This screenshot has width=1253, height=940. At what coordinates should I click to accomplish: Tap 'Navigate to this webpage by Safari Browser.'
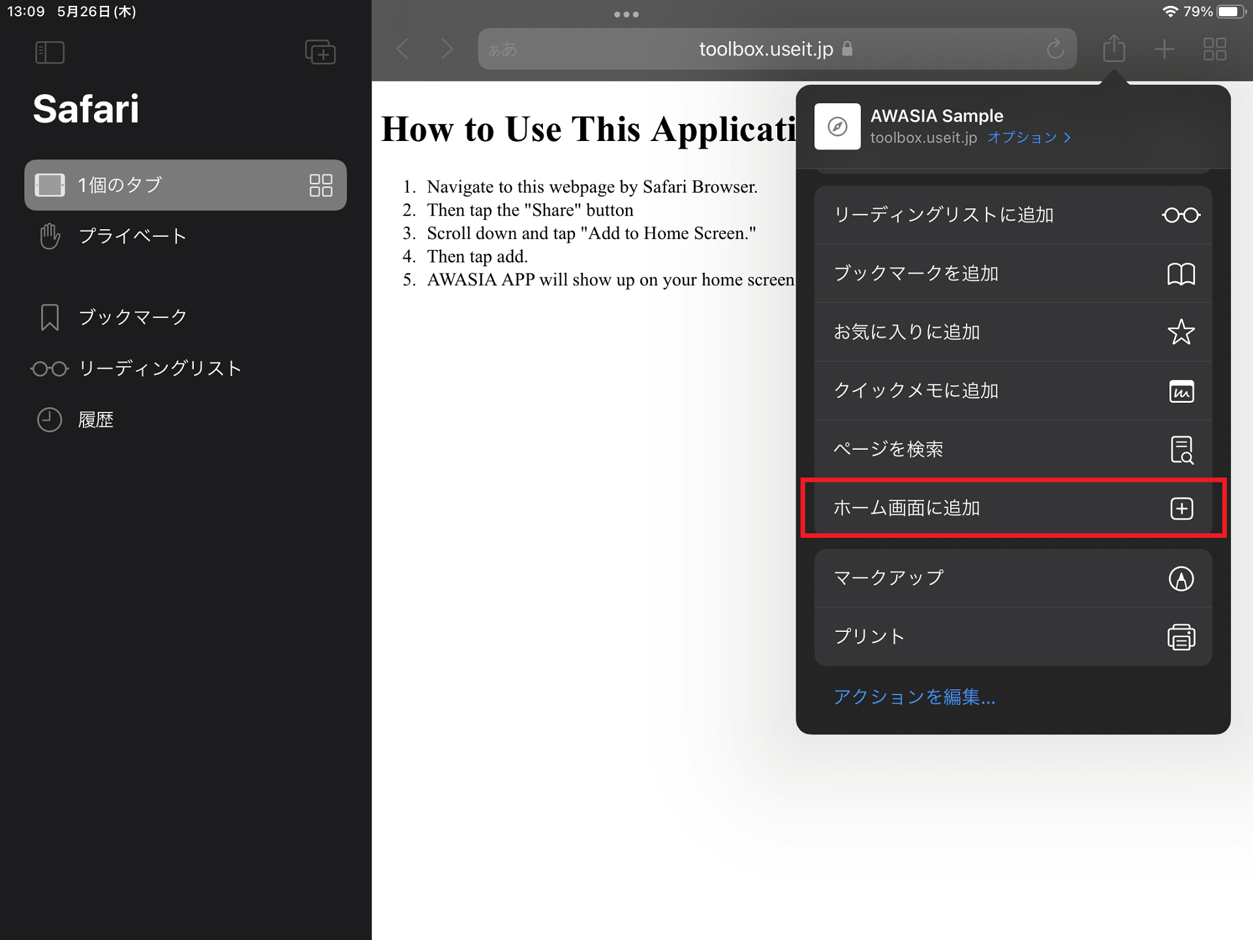[592, 187]
